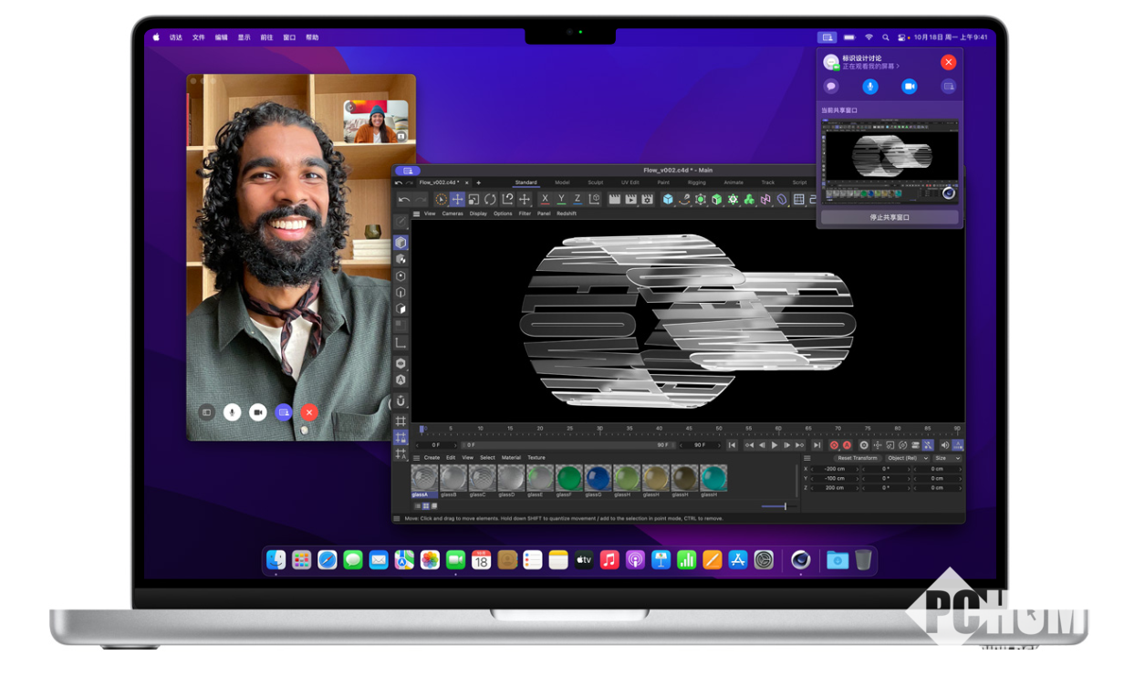Screen dimensions: 1124x676
Task: Click the undo arrow in the main toolbar
Action: coord(403,199)
